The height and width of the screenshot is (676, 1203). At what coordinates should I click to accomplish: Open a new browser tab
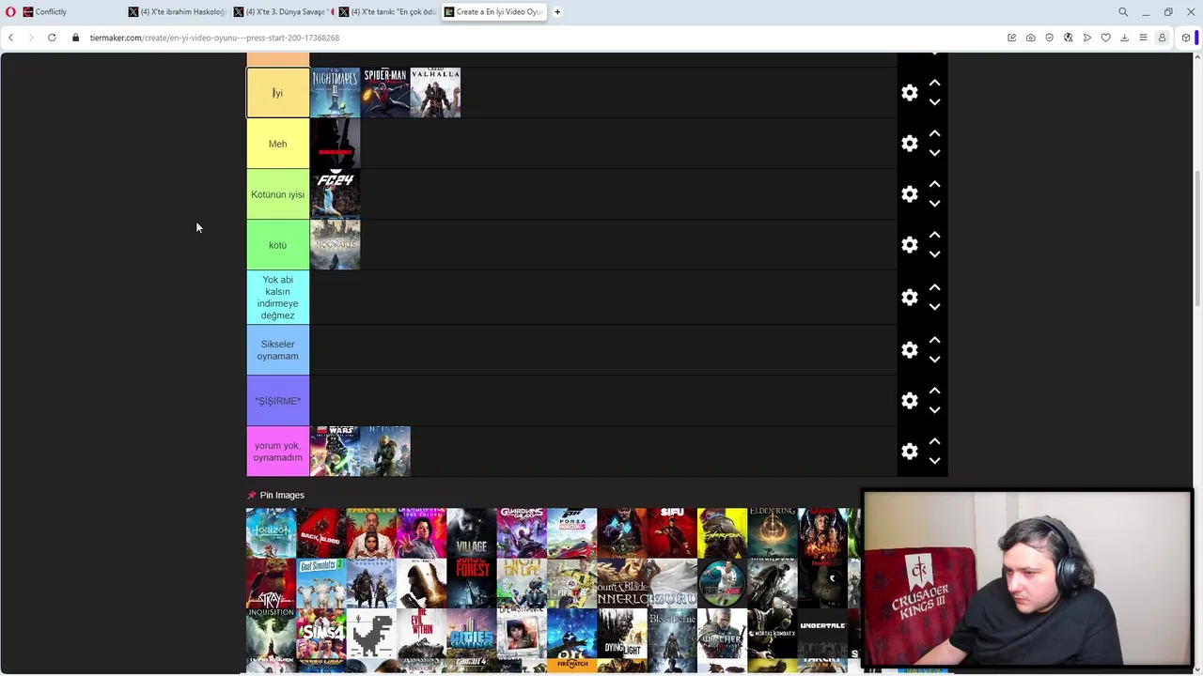click(x=557, y=12)
